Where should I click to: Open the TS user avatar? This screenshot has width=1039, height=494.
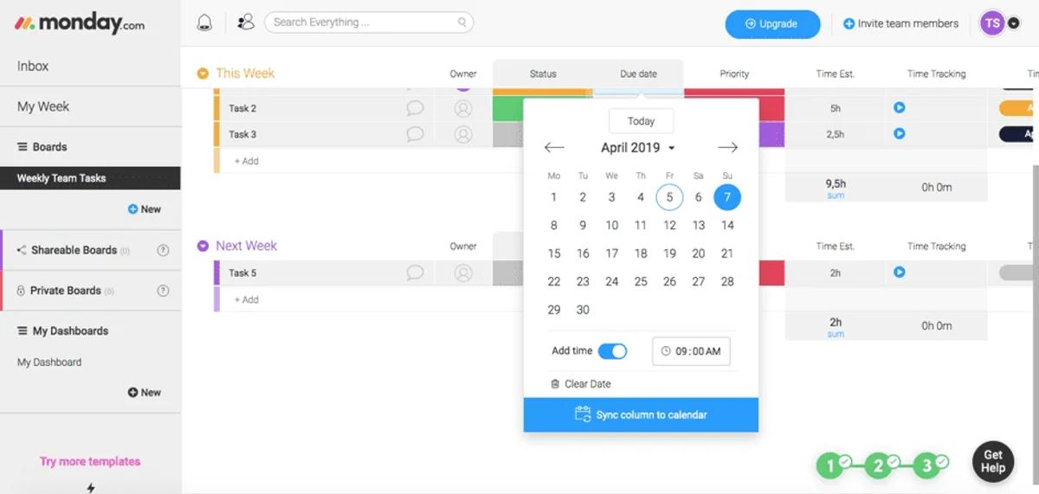[992, 23]
